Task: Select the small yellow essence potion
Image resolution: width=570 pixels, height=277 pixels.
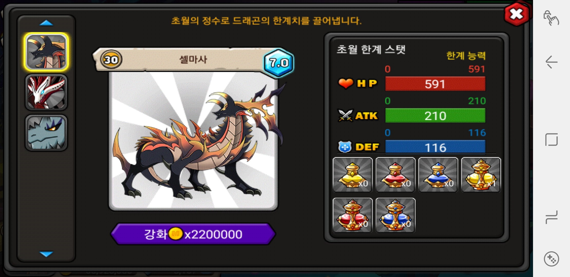Action: pyautogui.click(x=353, y=175)
